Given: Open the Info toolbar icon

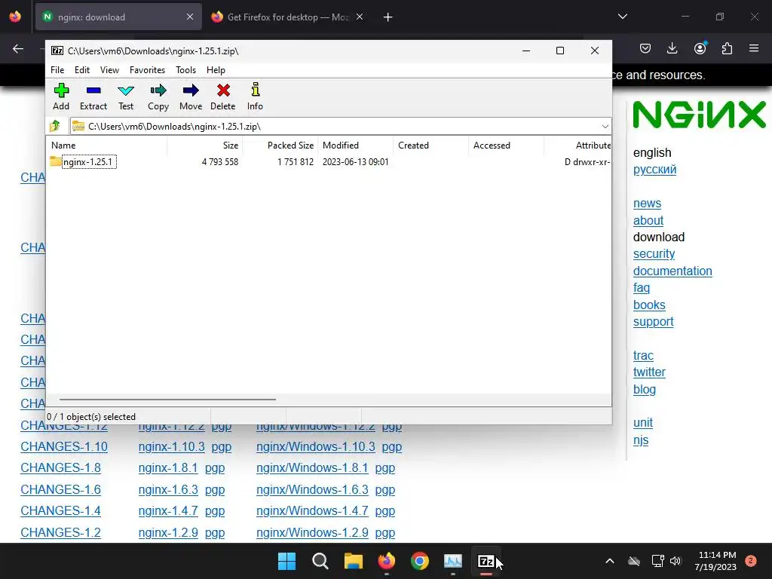Looking at the screenshot, I should 255,96.
